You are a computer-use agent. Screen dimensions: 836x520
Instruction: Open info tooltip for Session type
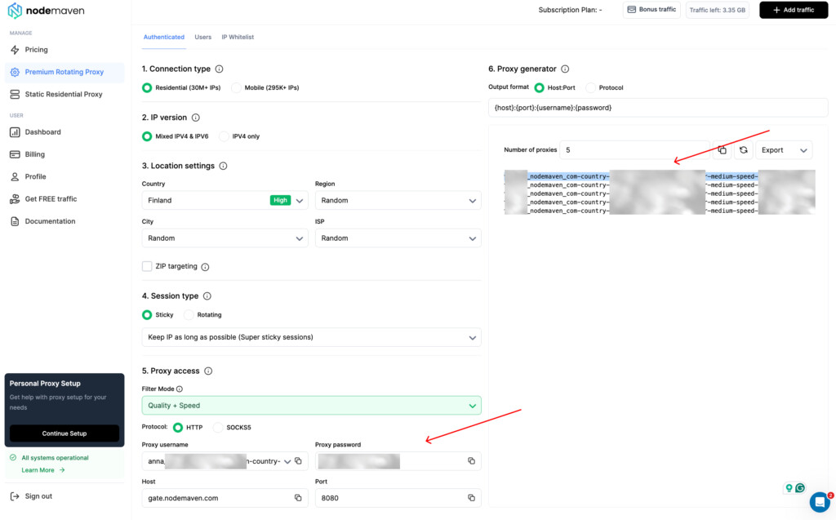[207, 296]
